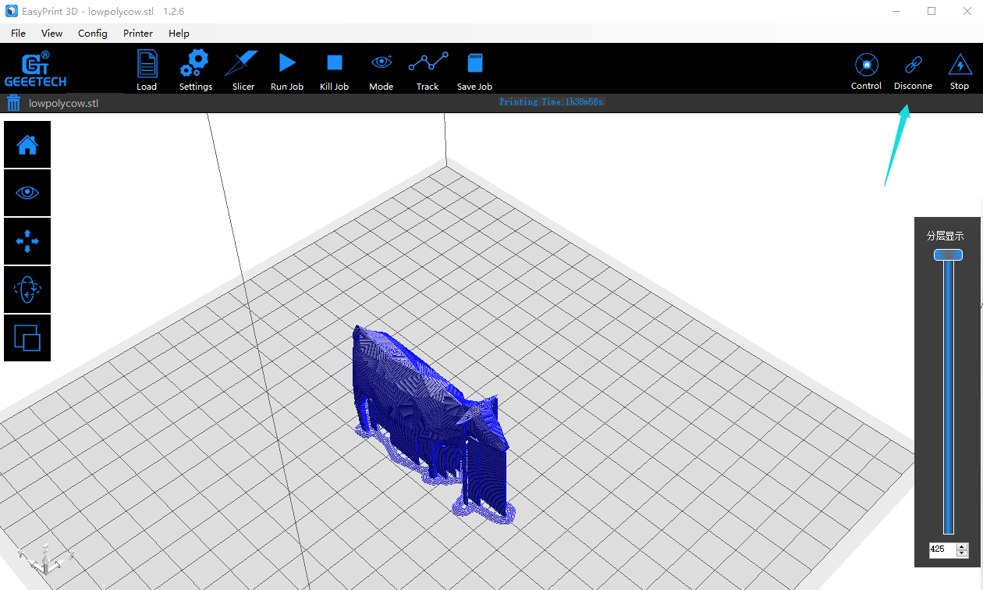This screenshot has width=983, height=590.
Task: Hit the emergency Stop icon
Action: 959,69
